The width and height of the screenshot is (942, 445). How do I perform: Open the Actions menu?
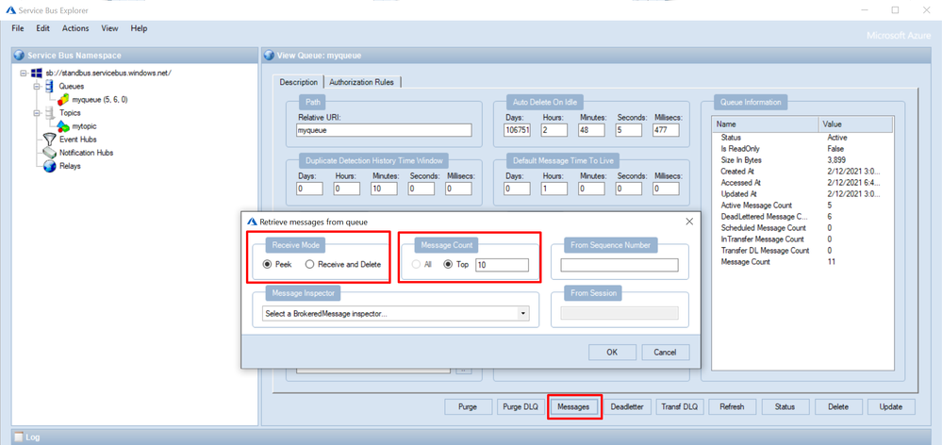pos(75,28)
